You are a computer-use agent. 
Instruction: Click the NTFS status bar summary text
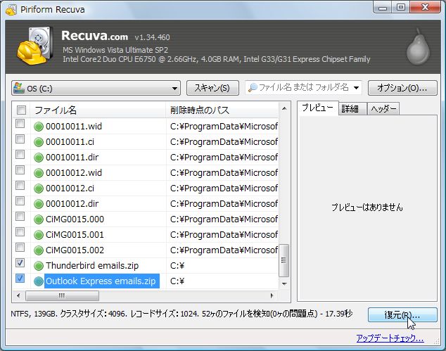(181, 314)
